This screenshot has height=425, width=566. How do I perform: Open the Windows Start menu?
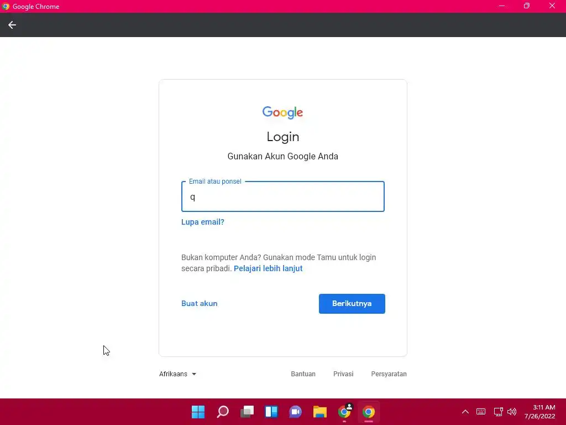click(198, 412)
